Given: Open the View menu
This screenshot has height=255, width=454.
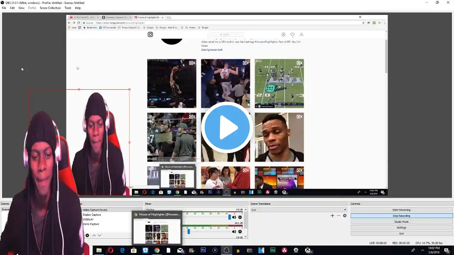Looking at the screenshot, I should pos(21,8).
